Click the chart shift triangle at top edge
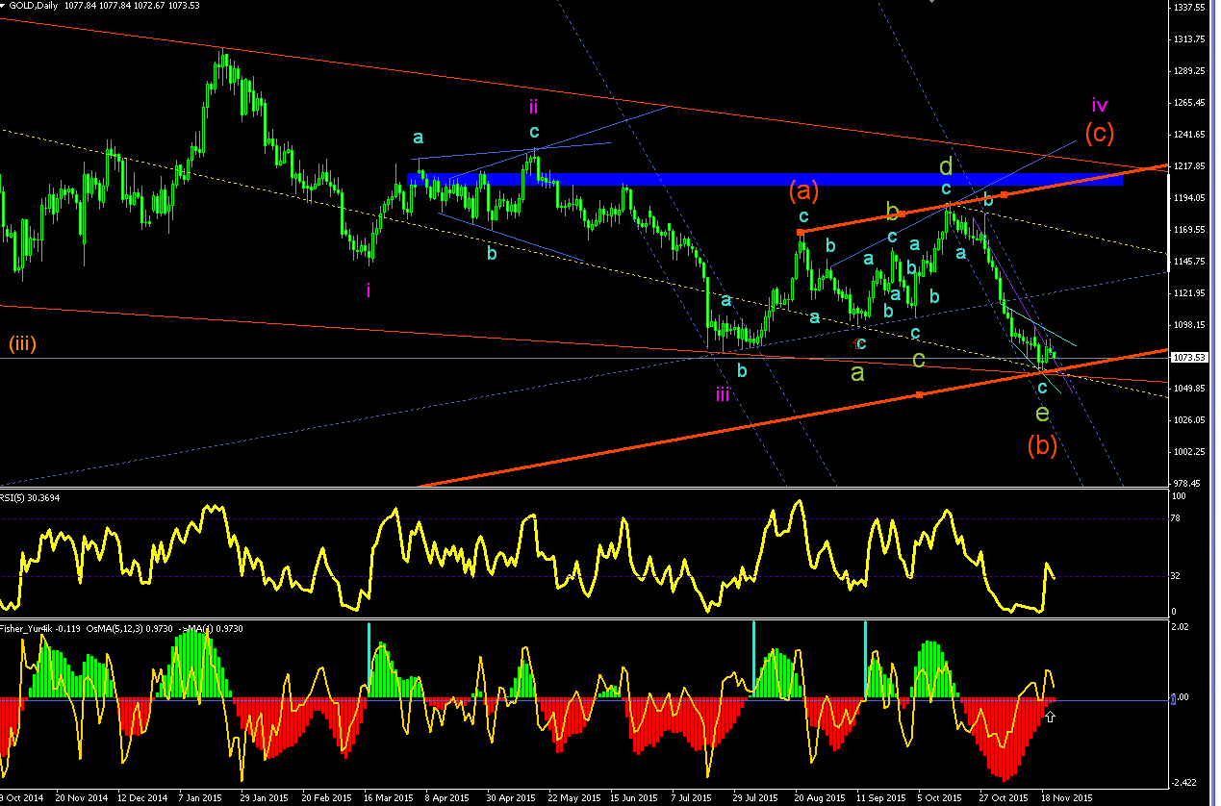Screen dimensions: 1221x806 coord(931,2)
